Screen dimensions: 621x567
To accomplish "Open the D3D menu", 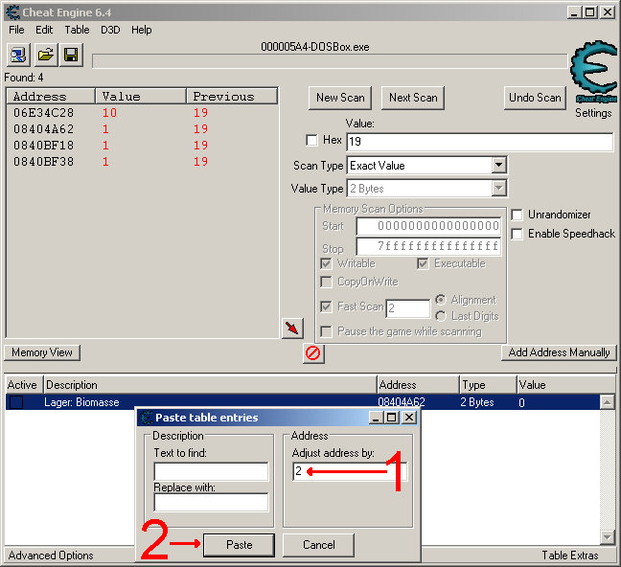I will tap(110, 30).
